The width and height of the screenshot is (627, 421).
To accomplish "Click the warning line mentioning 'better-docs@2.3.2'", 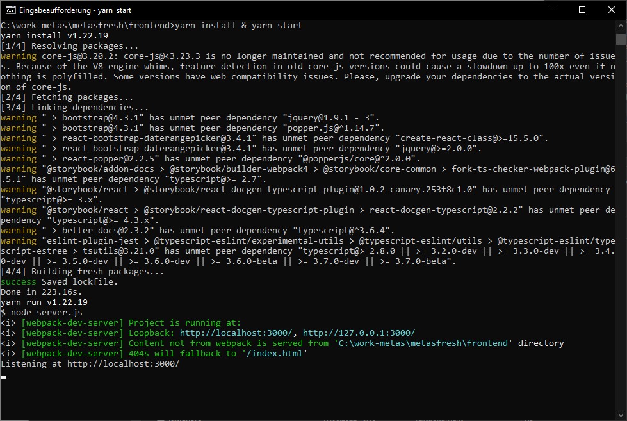I will coord(197,231).
